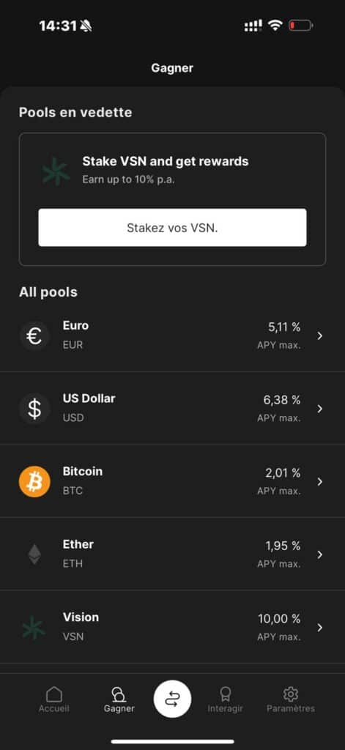Screen dimensions: 345x750
Task: Tap the Euro currency icon
Action: (34, 336)
